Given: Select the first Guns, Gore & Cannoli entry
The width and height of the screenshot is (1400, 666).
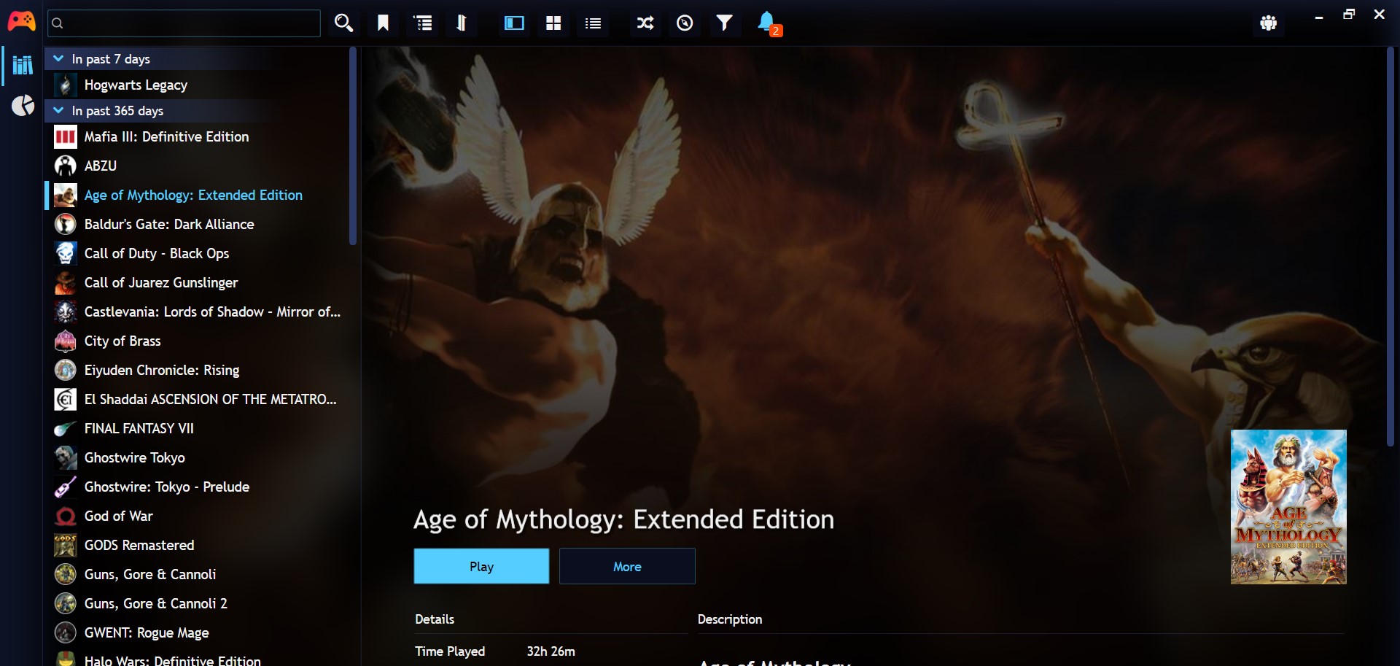Looking at the screenshot, I should point(197,574).
